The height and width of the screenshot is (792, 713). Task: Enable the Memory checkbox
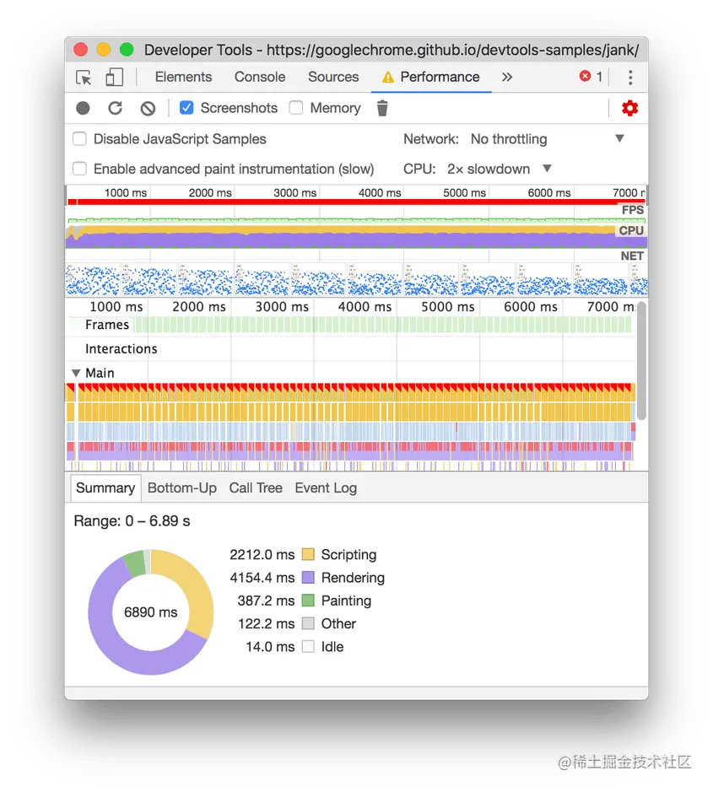[x=296, y=108]
